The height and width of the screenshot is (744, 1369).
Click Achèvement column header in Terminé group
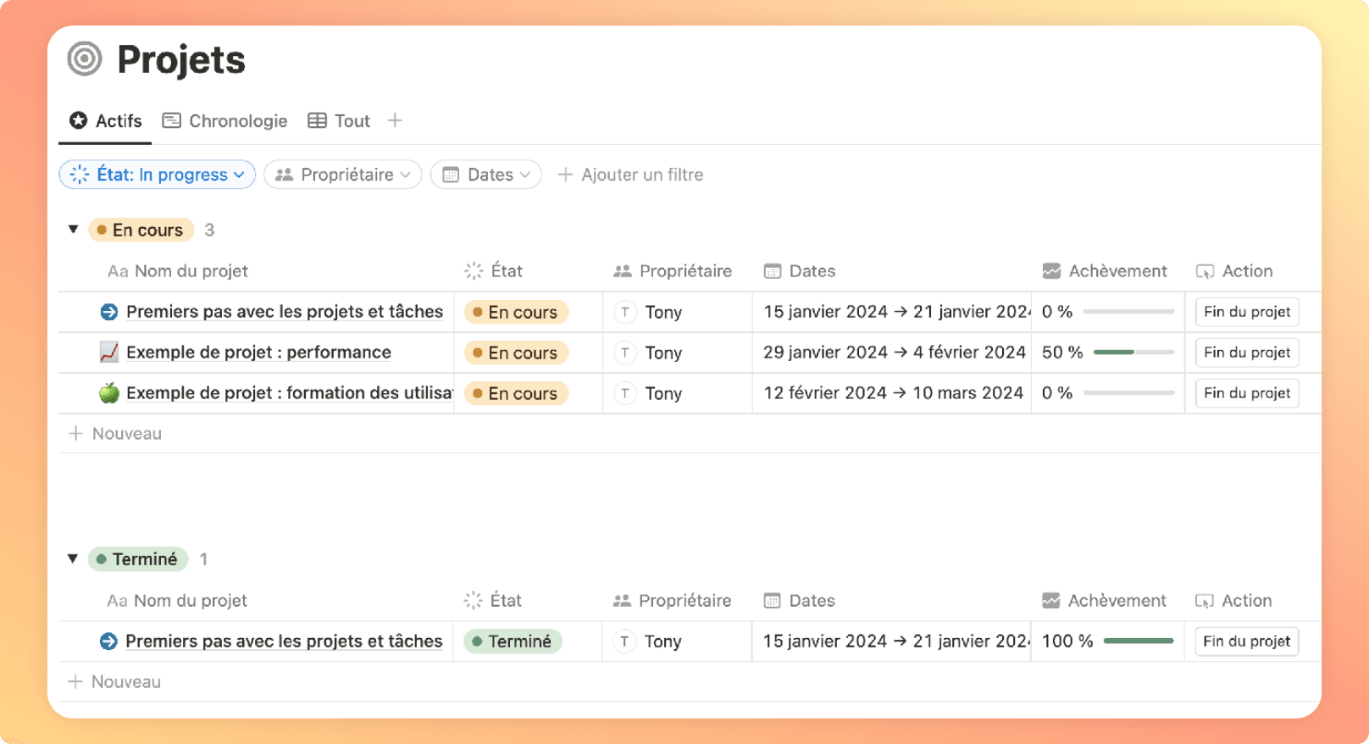(1104, 601)
